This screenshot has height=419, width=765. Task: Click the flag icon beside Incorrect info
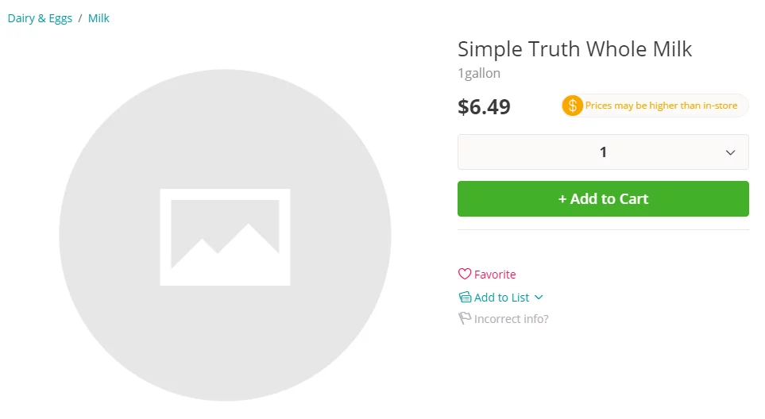pos(465,319)
